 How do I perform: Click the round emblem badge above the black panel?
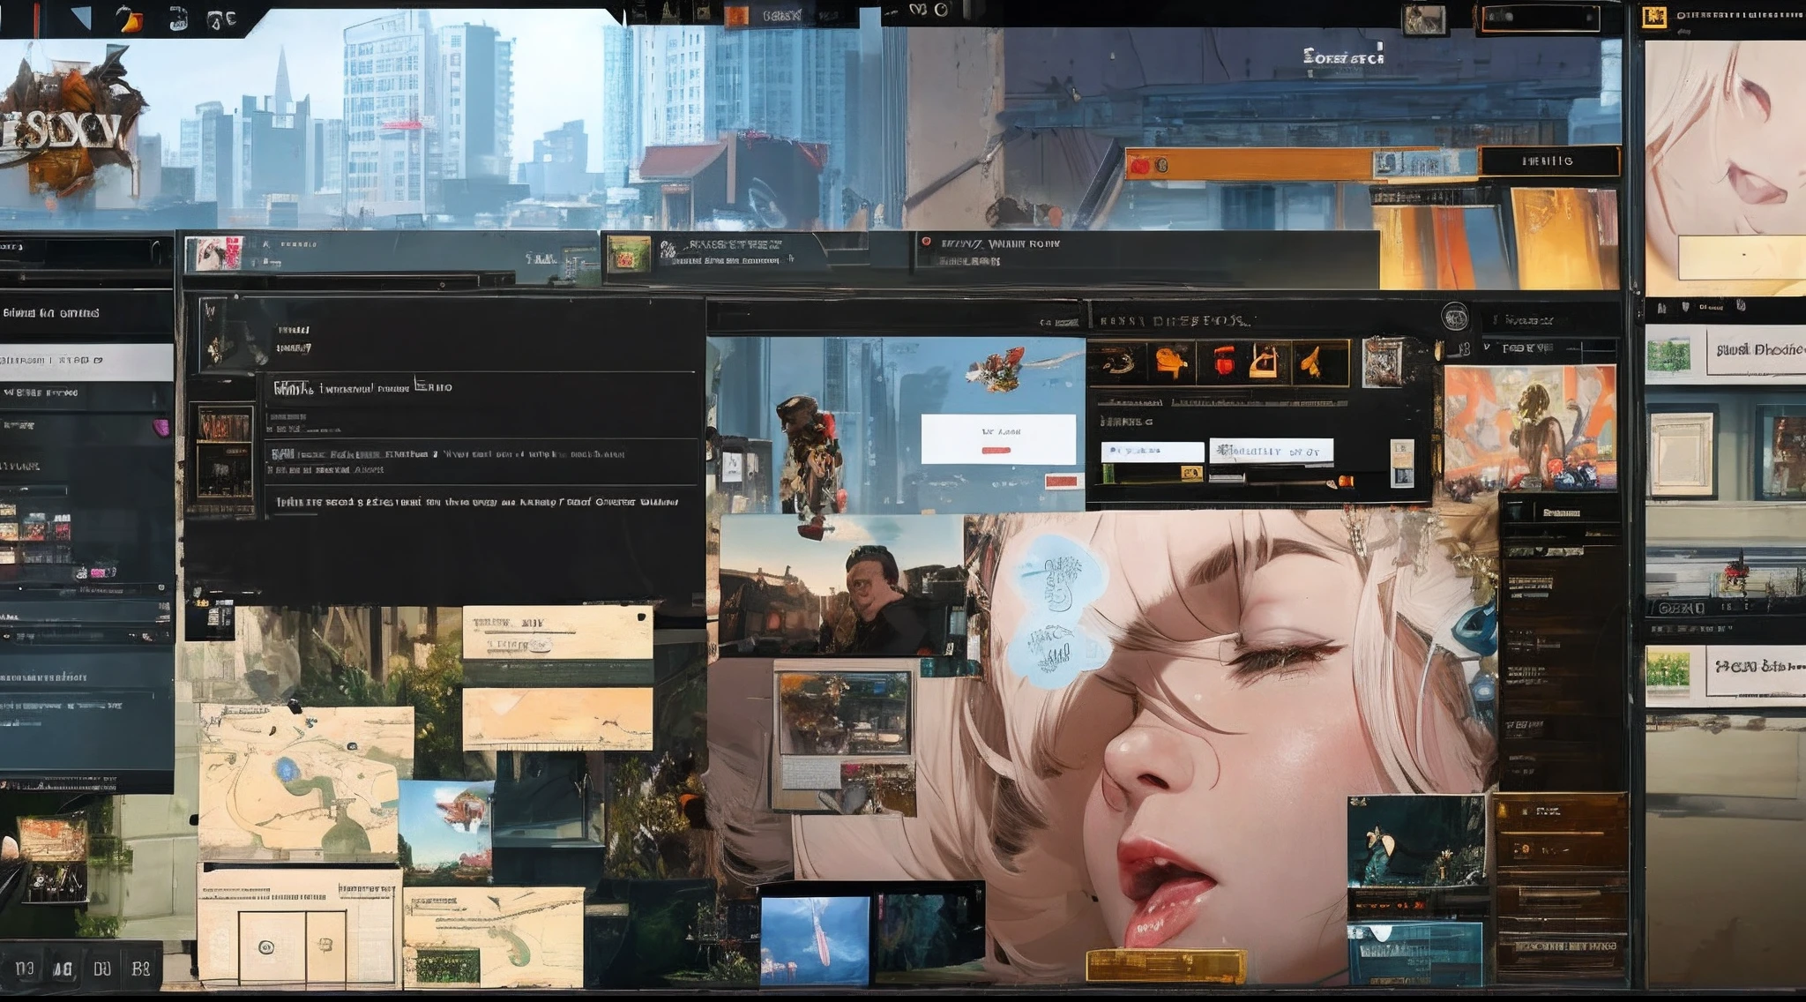pos(1454,316)
